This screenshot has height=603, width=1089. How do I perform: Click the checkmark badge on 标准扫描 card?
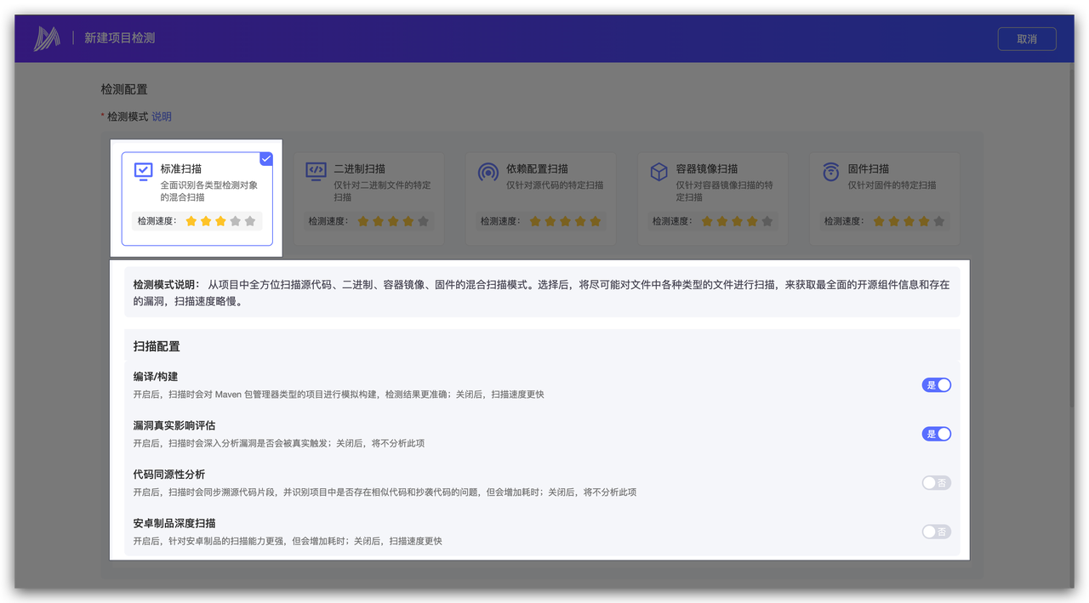[265, 159]
